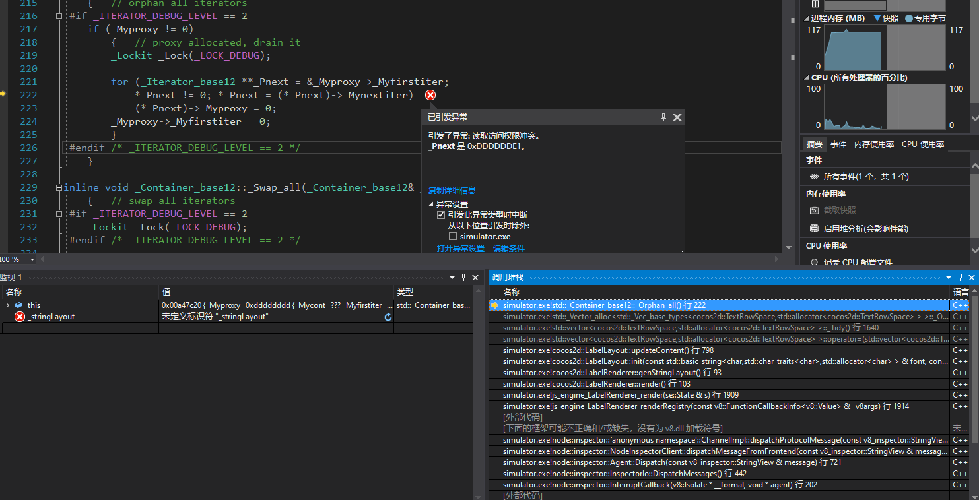
Task: Click the 快照 snapshot legend marker
Action: 877,18
